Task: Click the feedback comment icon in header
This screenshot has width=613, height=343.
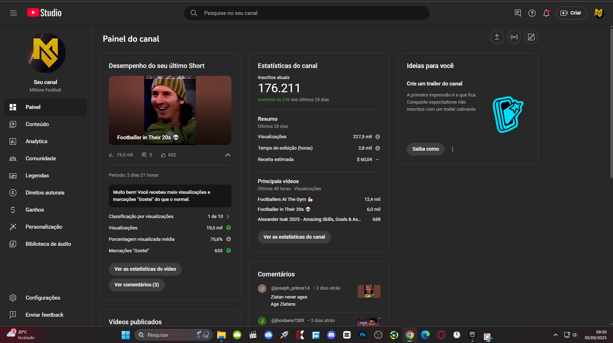Action: [518, 13]
